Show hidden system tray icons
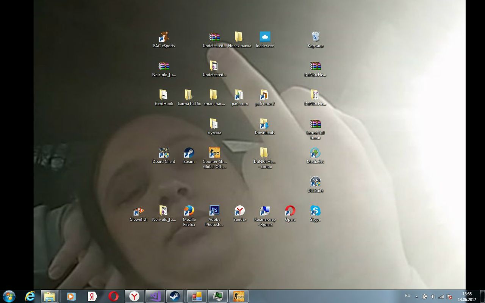Viewport: 485px width, 303px height. click(x=417, y=297)
